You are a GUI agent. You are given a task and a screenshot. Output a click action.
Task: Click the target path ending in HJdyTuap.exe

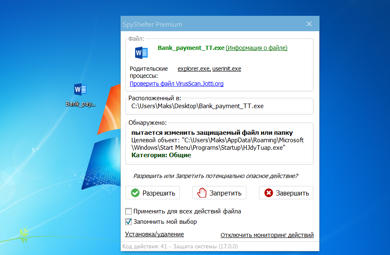pyautogui.click(x=217, y=144)
